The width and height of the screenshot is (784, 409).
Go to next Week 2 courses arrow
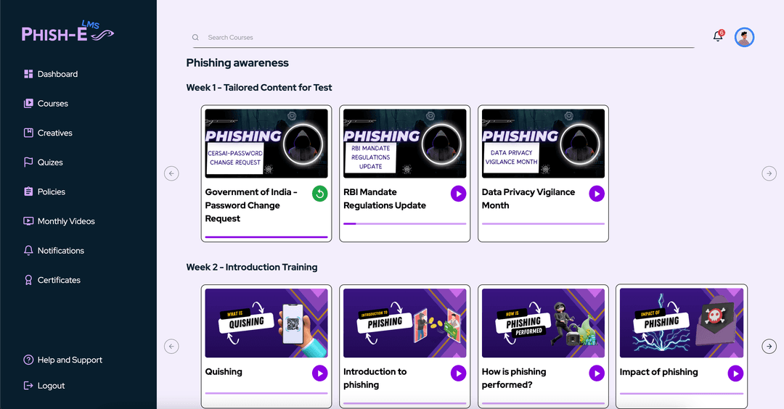click(769, 346)
